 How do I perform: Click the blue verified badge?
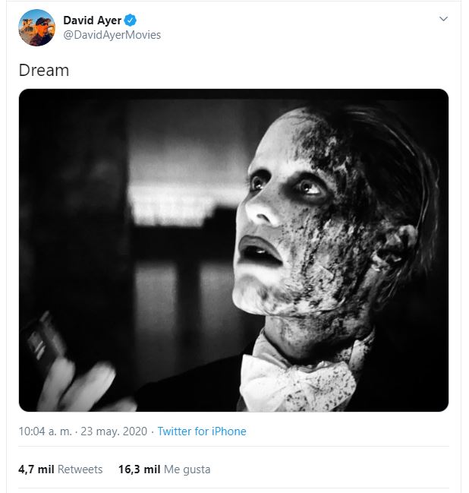[x=131, y=21]
